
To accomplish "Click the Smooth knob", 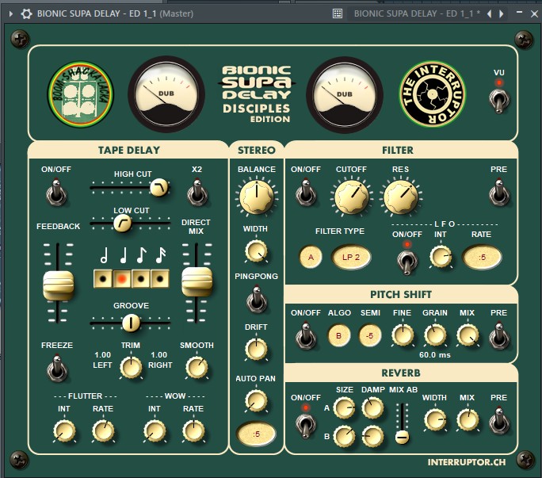I will click(x=197, y=367).
